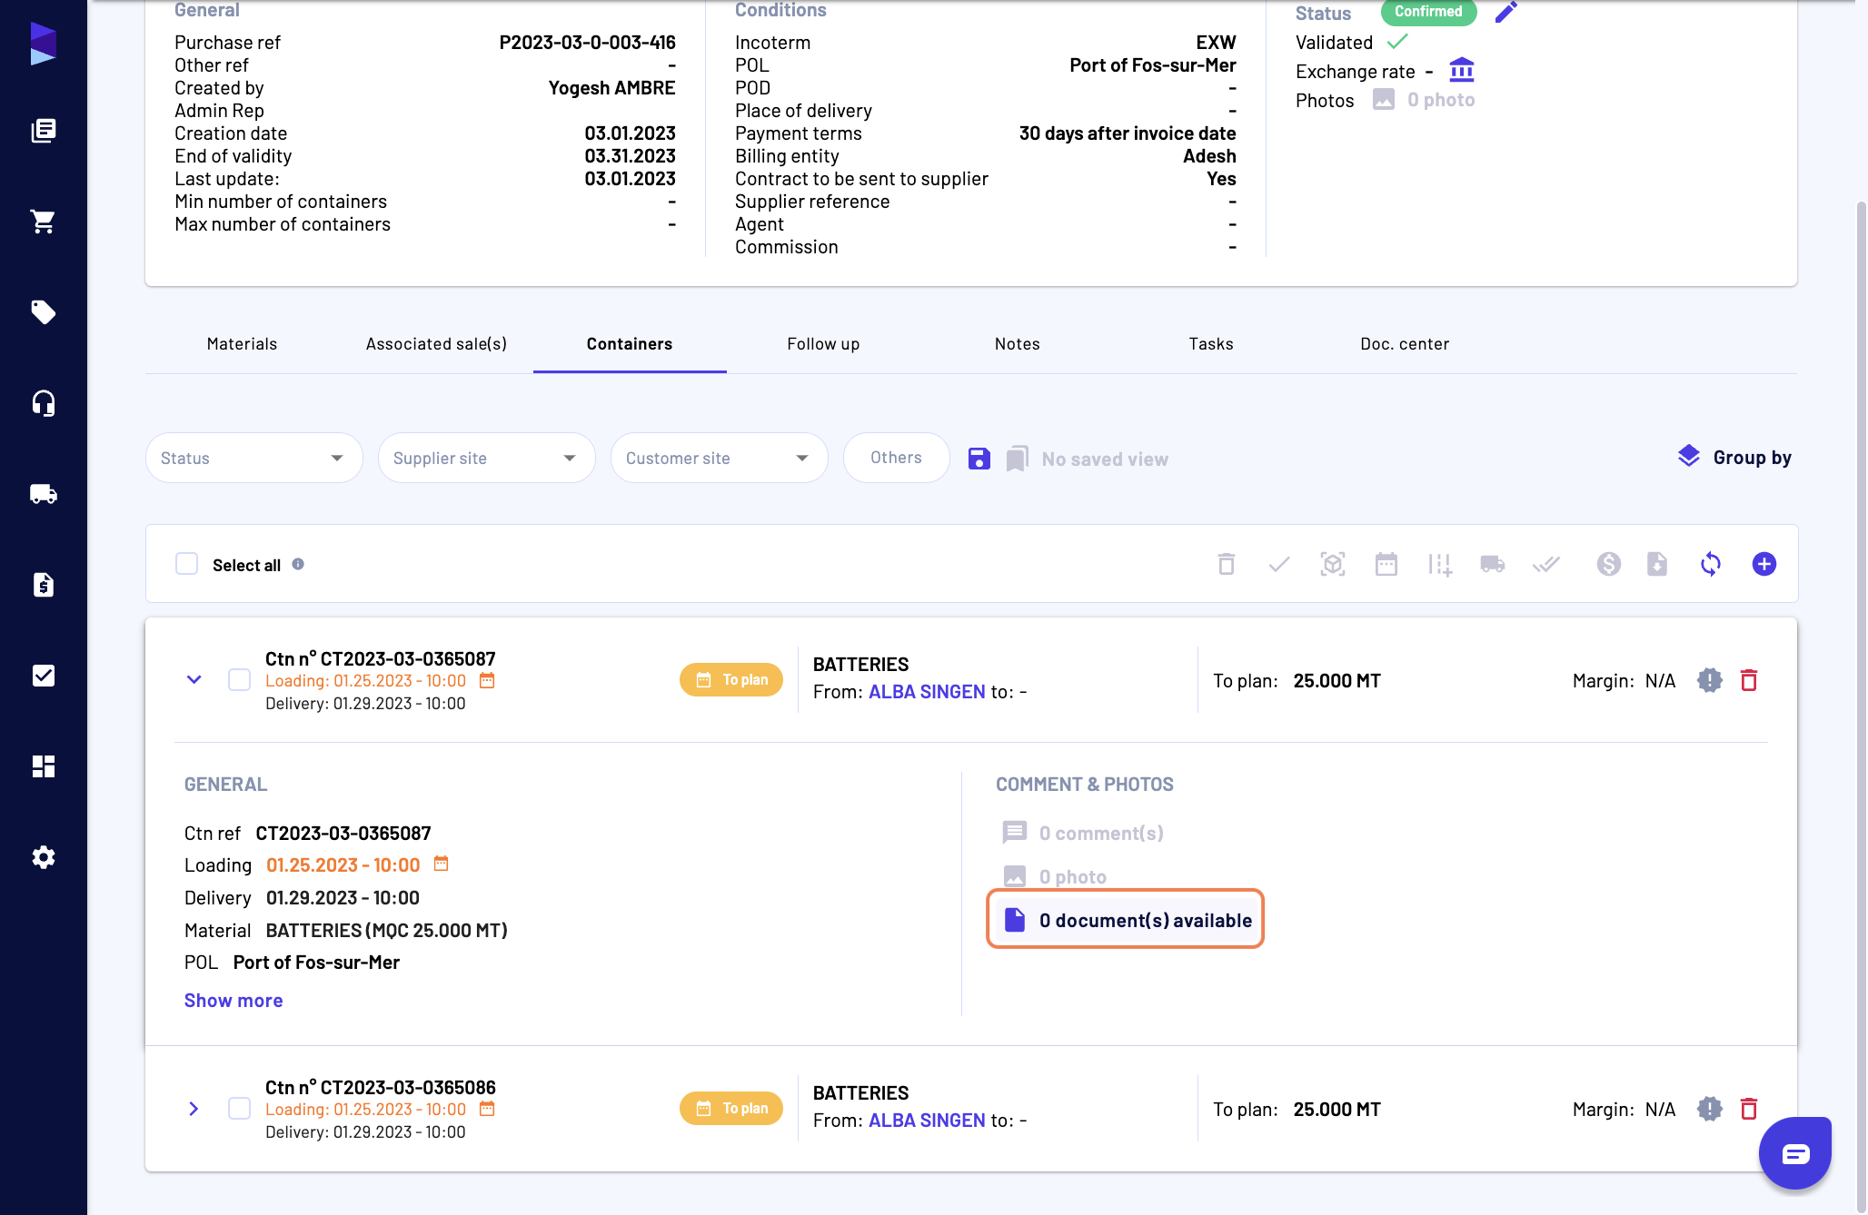This screenshot has height=1215, width=1868.
Task: Click the Others filter button
Action: tap(896, 458)
